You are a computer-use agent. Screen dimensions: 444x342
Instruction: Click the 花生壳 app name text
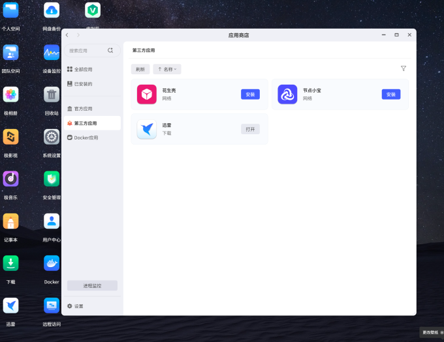coord(169,91)
